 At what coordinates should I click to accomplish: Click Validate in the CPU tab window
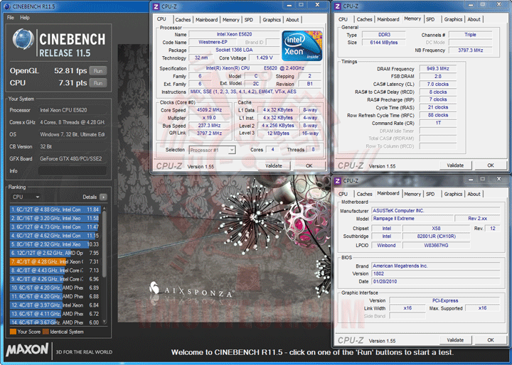[274, 165]
